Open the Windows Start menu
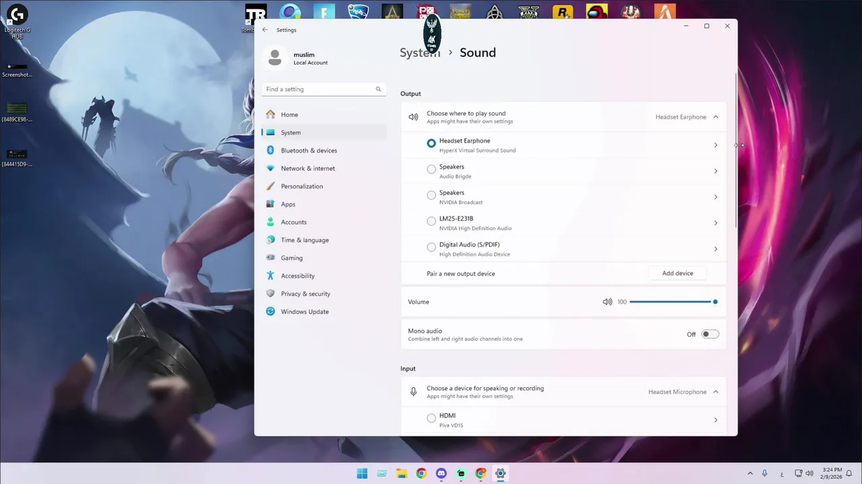862x484 pixels. coord(362,473)
